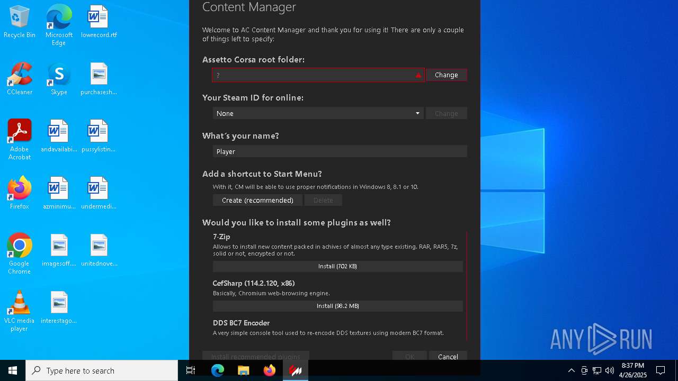This screenshot has width=678, height=381.
Task: Select the unitednove... image file
Action: point(99,250)
